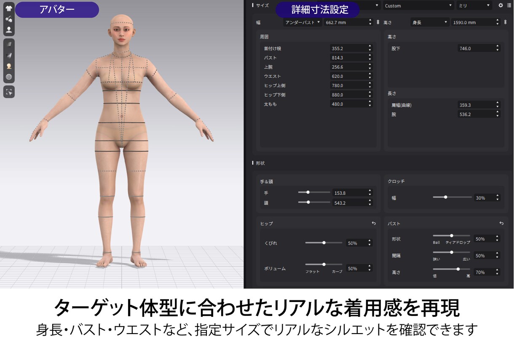Click the 上腕 value 256.6 field
514x342 pixels.
point(351,67)
